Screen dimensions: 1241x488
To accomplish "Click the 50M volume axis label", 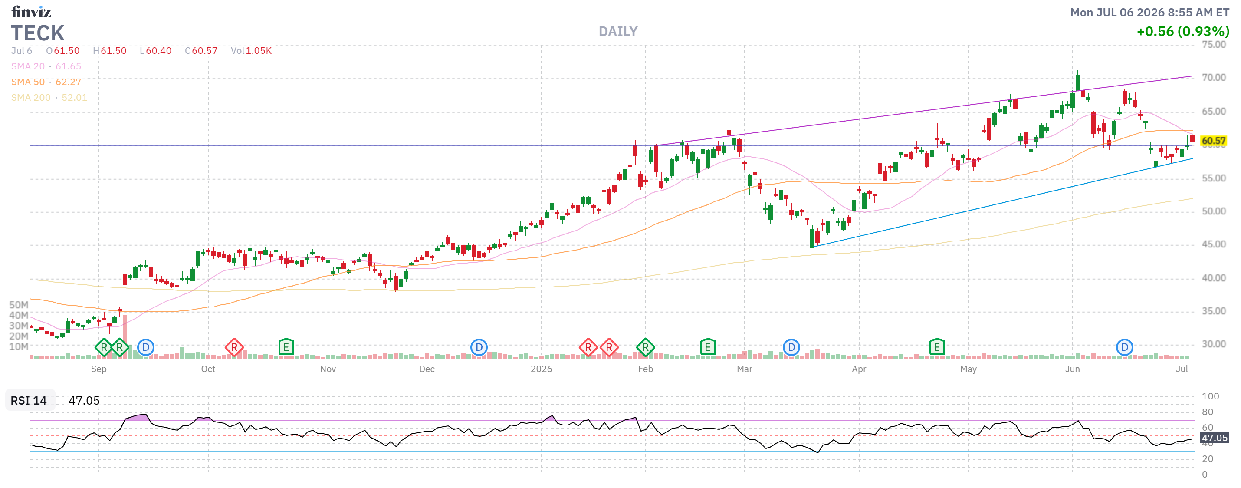I will click(x=19, y=305).
